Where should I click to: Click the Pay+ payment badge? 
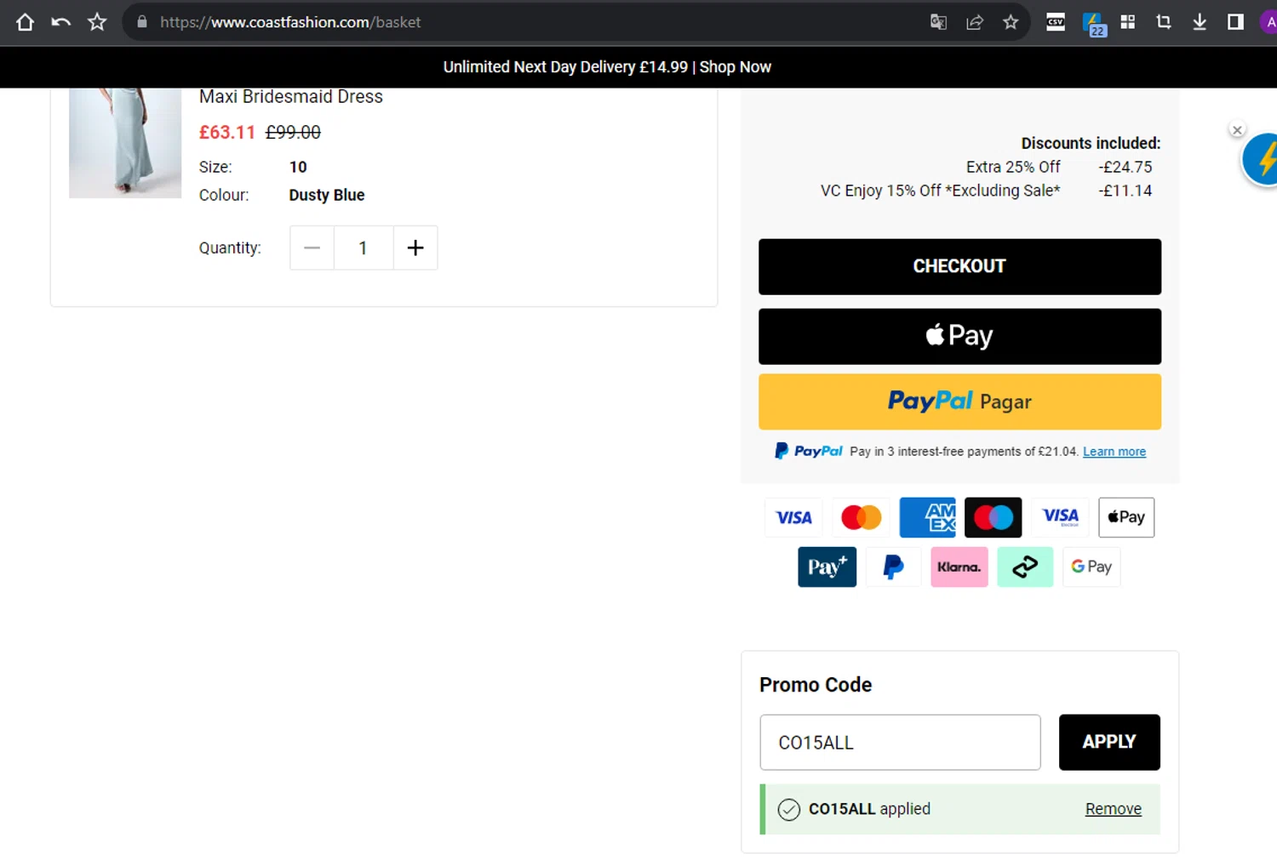(x=827, y=567)
